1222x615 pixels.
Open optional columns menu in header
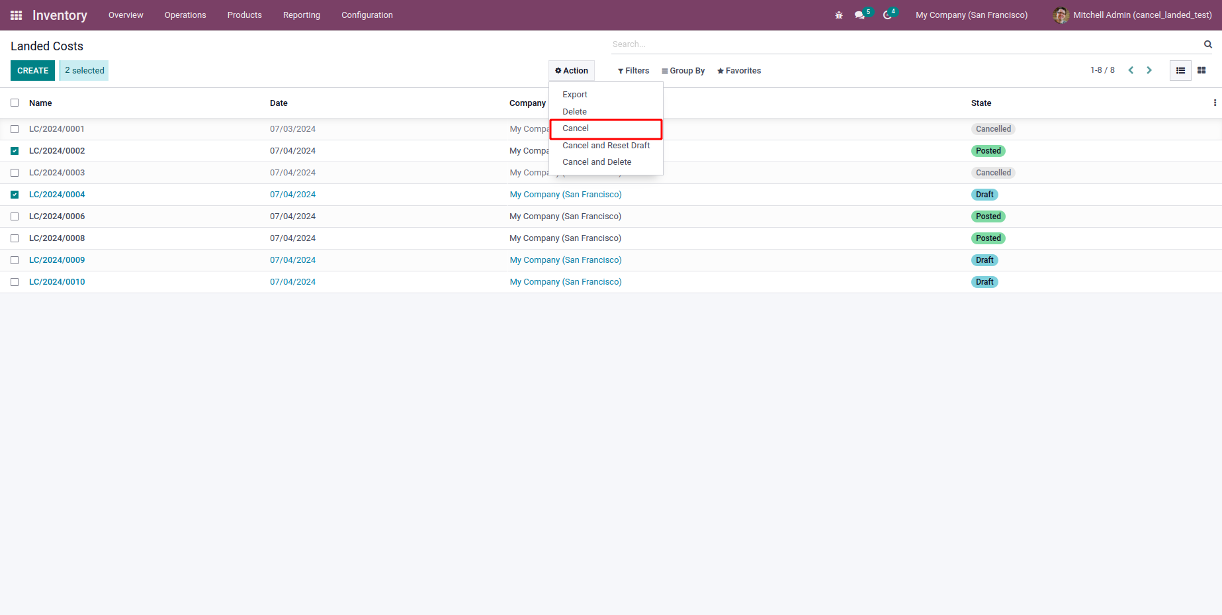coord(1214,103)
